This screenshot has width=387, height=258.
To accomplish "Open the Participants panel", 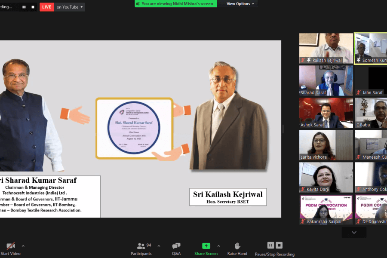I will pos(141,248).
